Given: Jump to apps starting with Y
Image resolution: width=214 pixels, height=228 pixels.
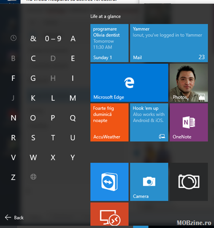Looking at the screenshot, I should point(73,157).
